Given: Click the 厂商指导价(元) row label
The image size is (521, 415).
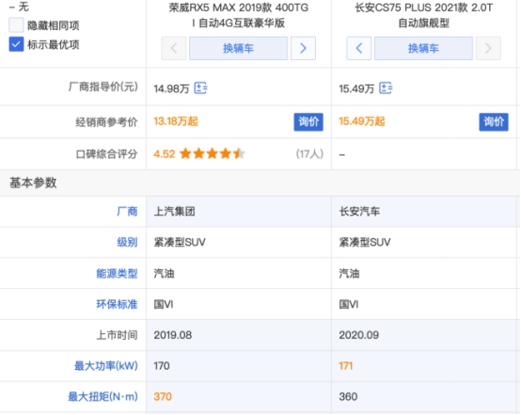Looking at the screenshot, I should pyautogui.click(x=103, y=88).
